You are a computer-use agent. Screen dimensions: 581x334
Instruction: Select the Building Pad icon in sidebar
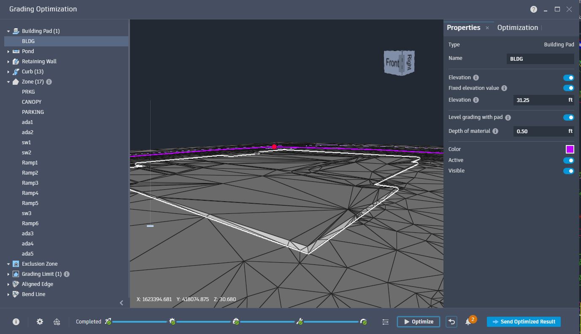pos(16,31)
